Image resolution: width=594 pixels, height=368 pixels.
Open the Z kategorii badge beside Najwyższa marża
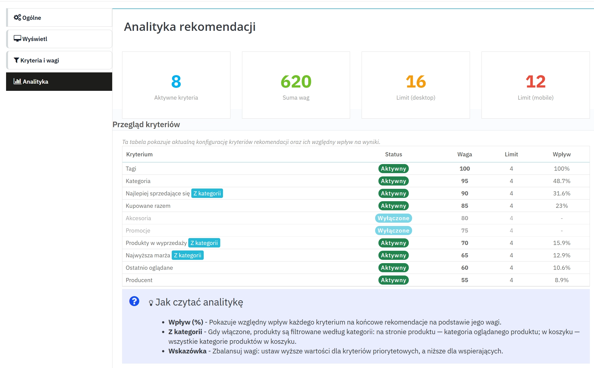coord(187,255)
